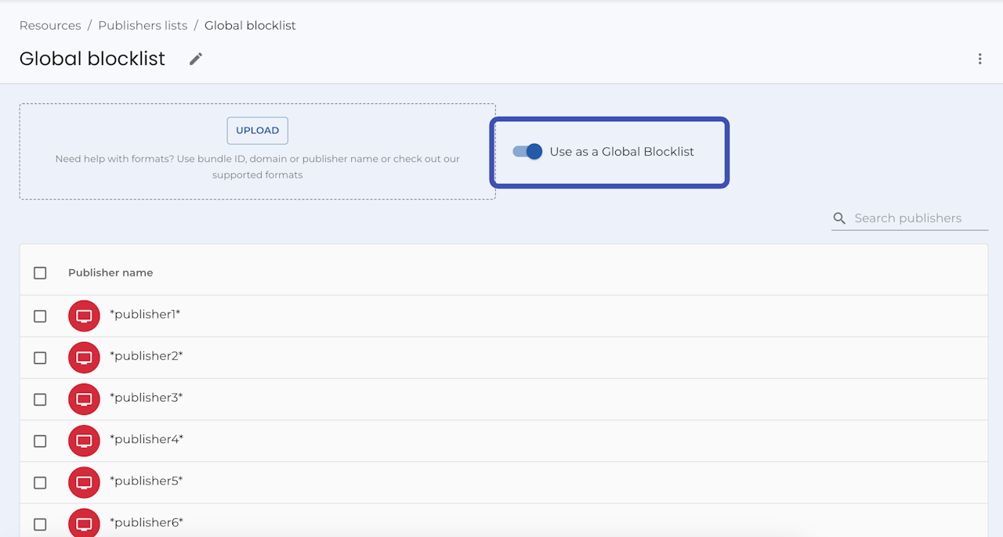This screenshot has width=1003, height=537.
Task: Click the red monitor icon for *publisher2*
Action: click(84, 358)
